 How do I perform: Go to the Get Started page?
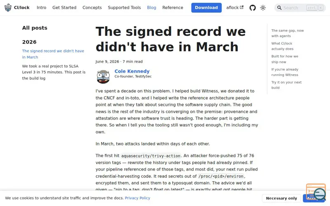point(64,7)
